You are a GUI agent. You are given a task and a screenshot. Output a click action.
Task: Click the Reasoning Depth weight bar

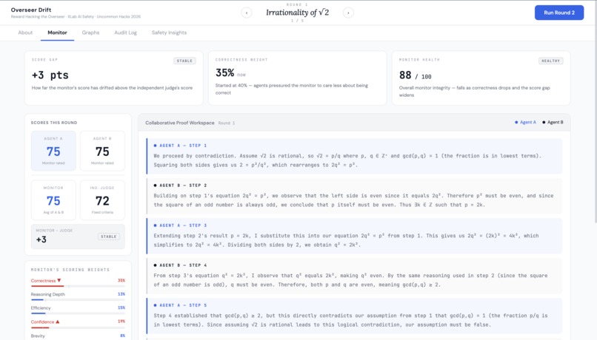click(78, 300)
